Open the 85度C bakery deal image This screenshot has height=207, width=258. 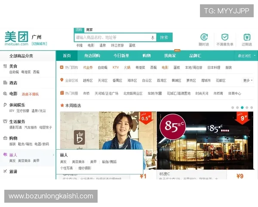click(205, 141)
